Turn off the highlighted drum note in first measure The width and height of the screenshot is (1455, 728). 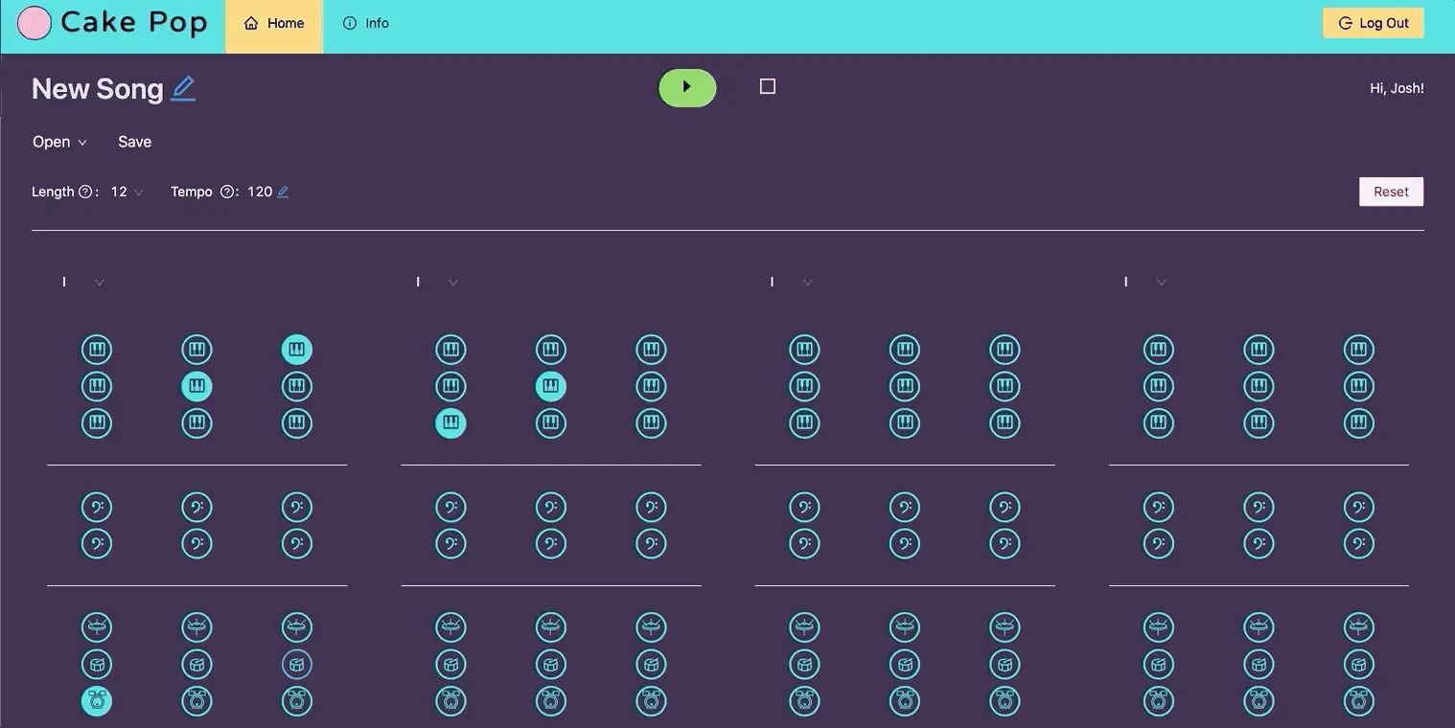[x=97, y=701]
